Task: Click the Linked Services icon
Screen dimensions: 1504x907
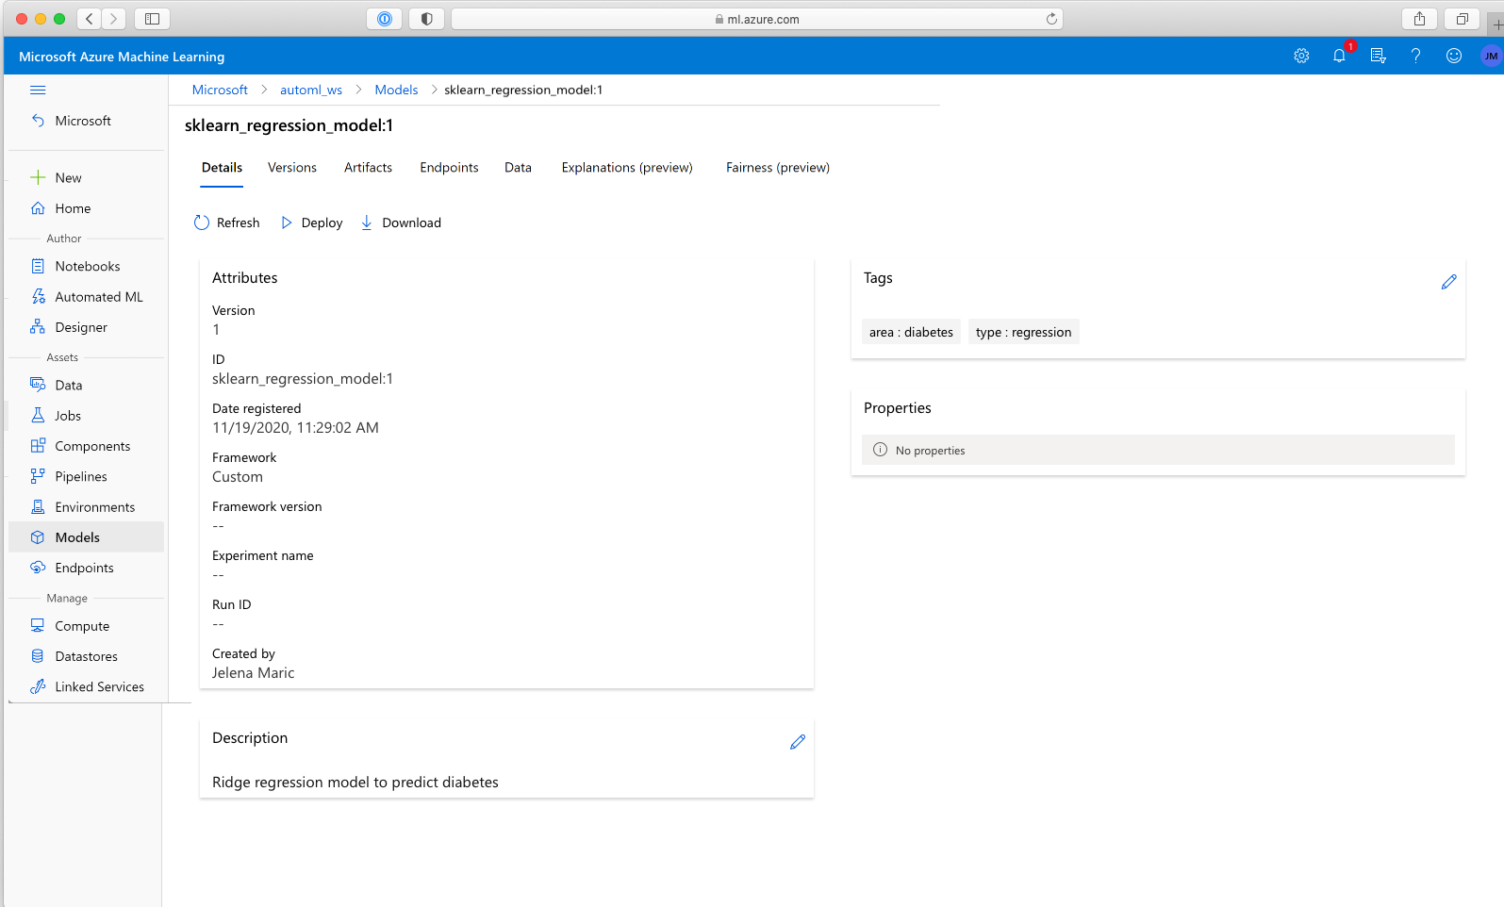Action: (38, 686)
